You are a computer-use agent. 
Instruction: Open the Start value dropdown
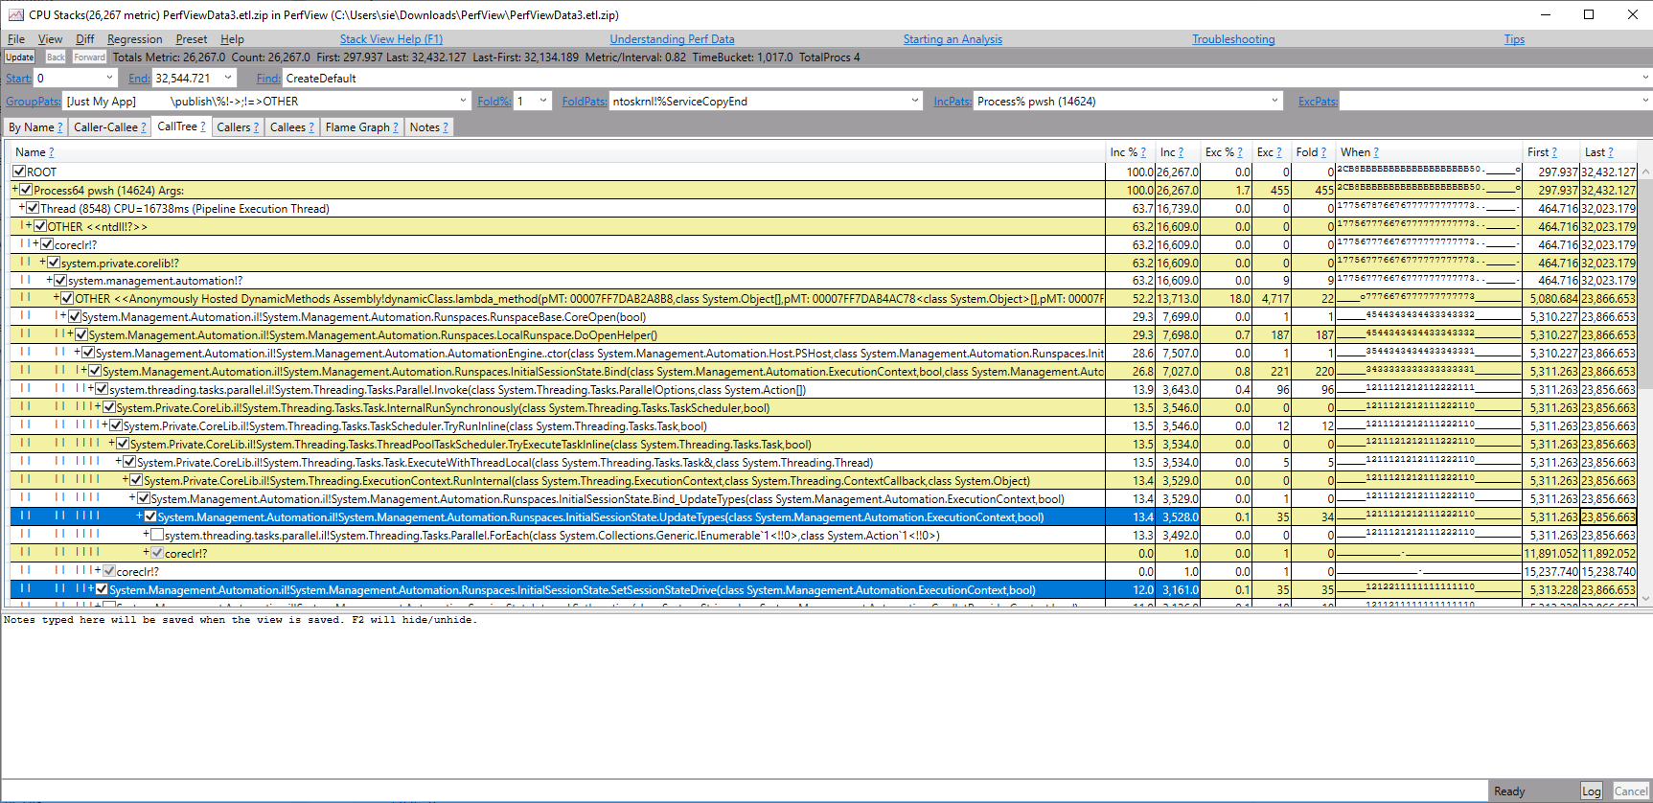tap(109, 78)
